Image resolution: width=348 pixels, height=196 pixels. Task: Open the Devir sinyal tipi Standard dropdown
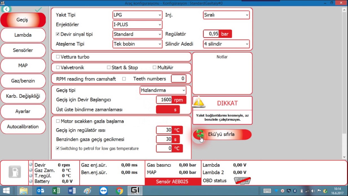click(137, 34)
